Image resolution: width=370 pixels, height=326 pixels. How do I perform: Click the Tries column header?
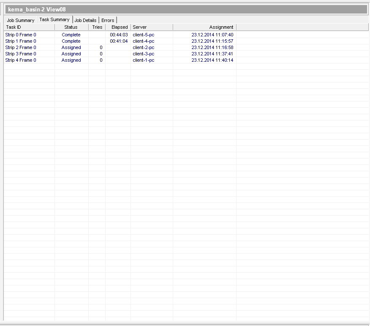click(x=97, y=27)
